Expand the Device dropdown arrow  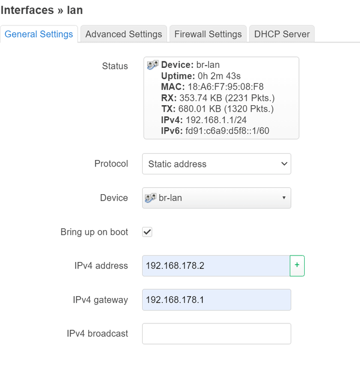283,198
